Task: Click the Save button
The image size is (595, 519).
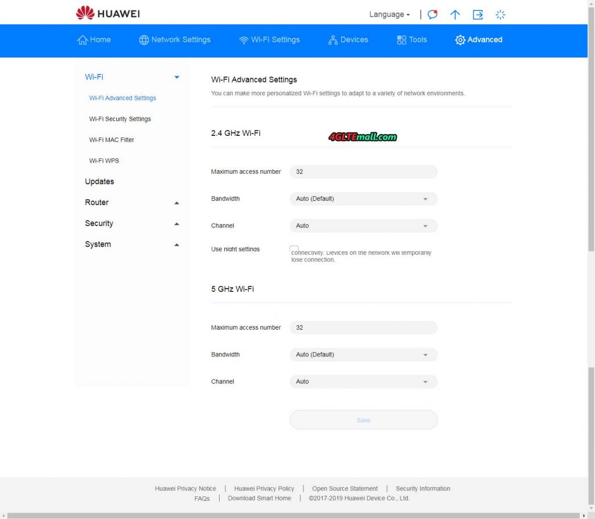Action: pyautogui.click(x=363, y=419)
